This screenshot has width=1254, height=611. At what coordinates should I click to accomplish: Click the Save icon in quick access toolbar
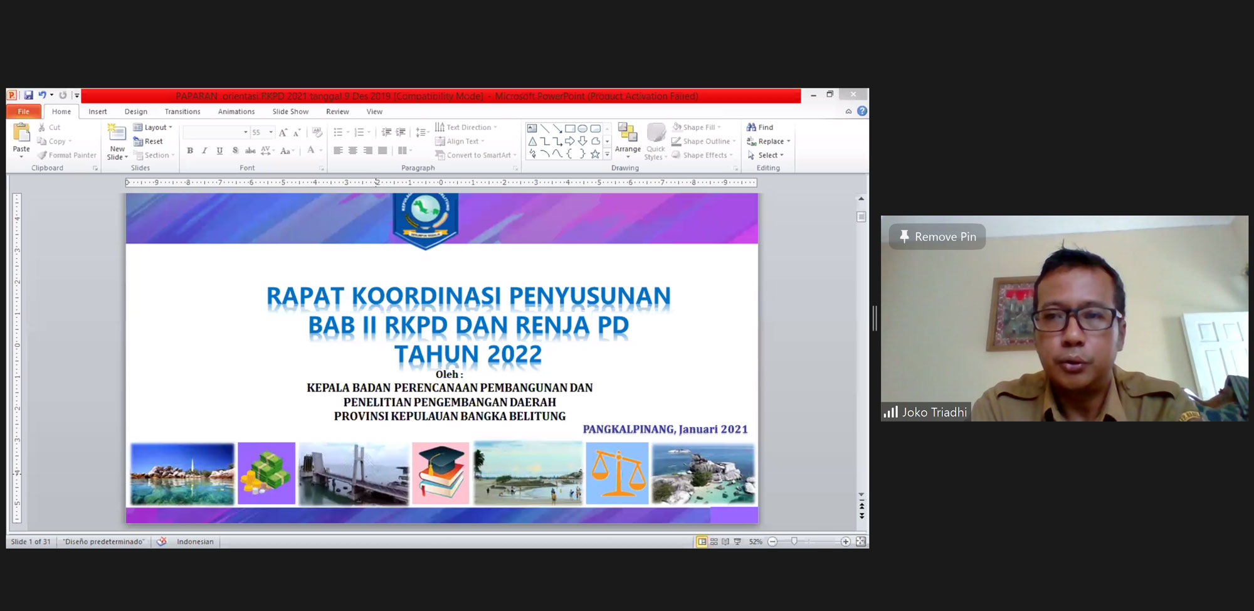tap(29, 95)
